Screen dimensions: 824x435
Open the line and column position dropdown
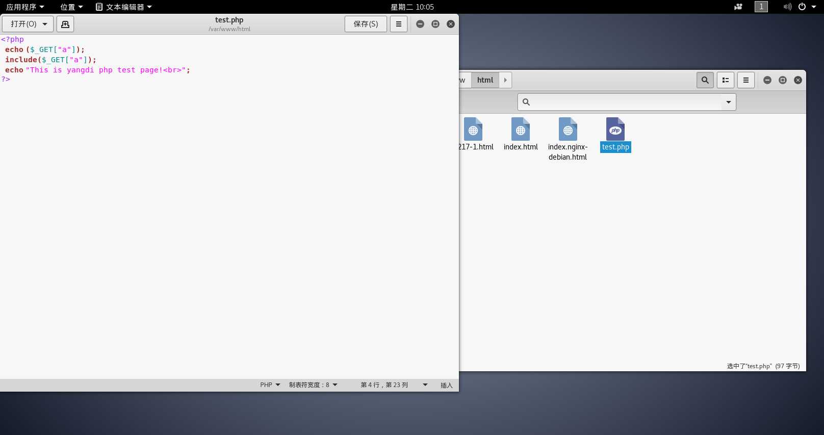pyautogui.click(x=394, y=385)
